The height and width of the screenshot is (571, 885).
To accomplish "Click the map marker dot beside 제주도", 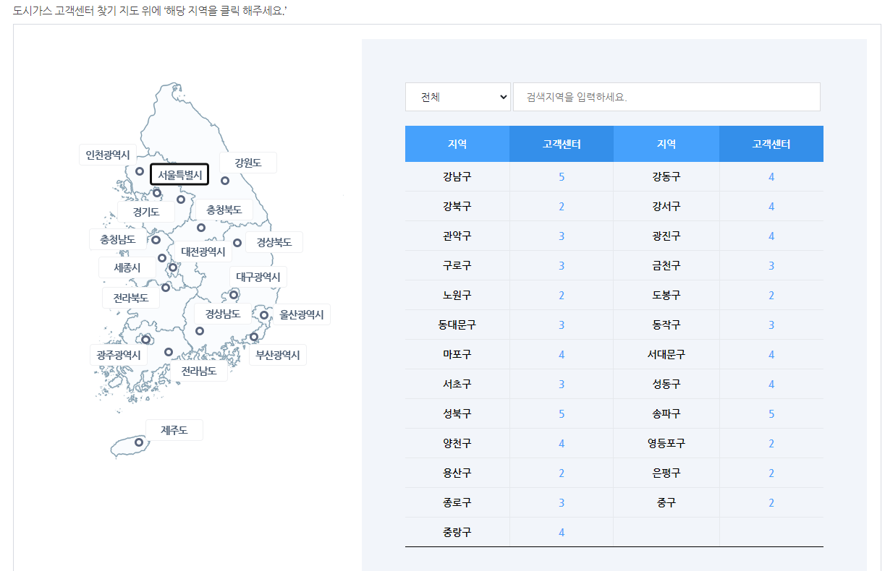I will [139, 442].
